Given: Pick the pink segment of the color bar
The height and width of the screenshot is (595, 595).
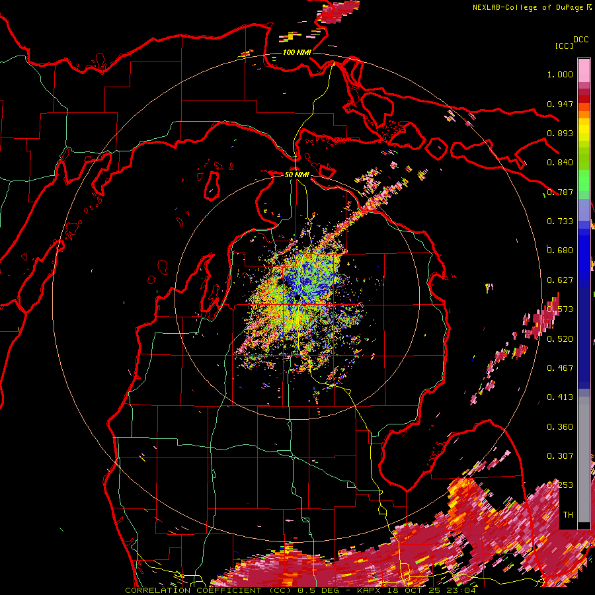Looking at the screenshot, I should [584, 71].
